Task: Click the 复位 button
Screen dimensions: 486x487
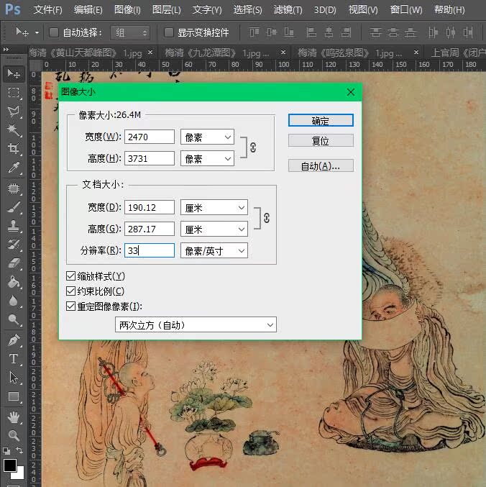Action: [x=321, y=141]
